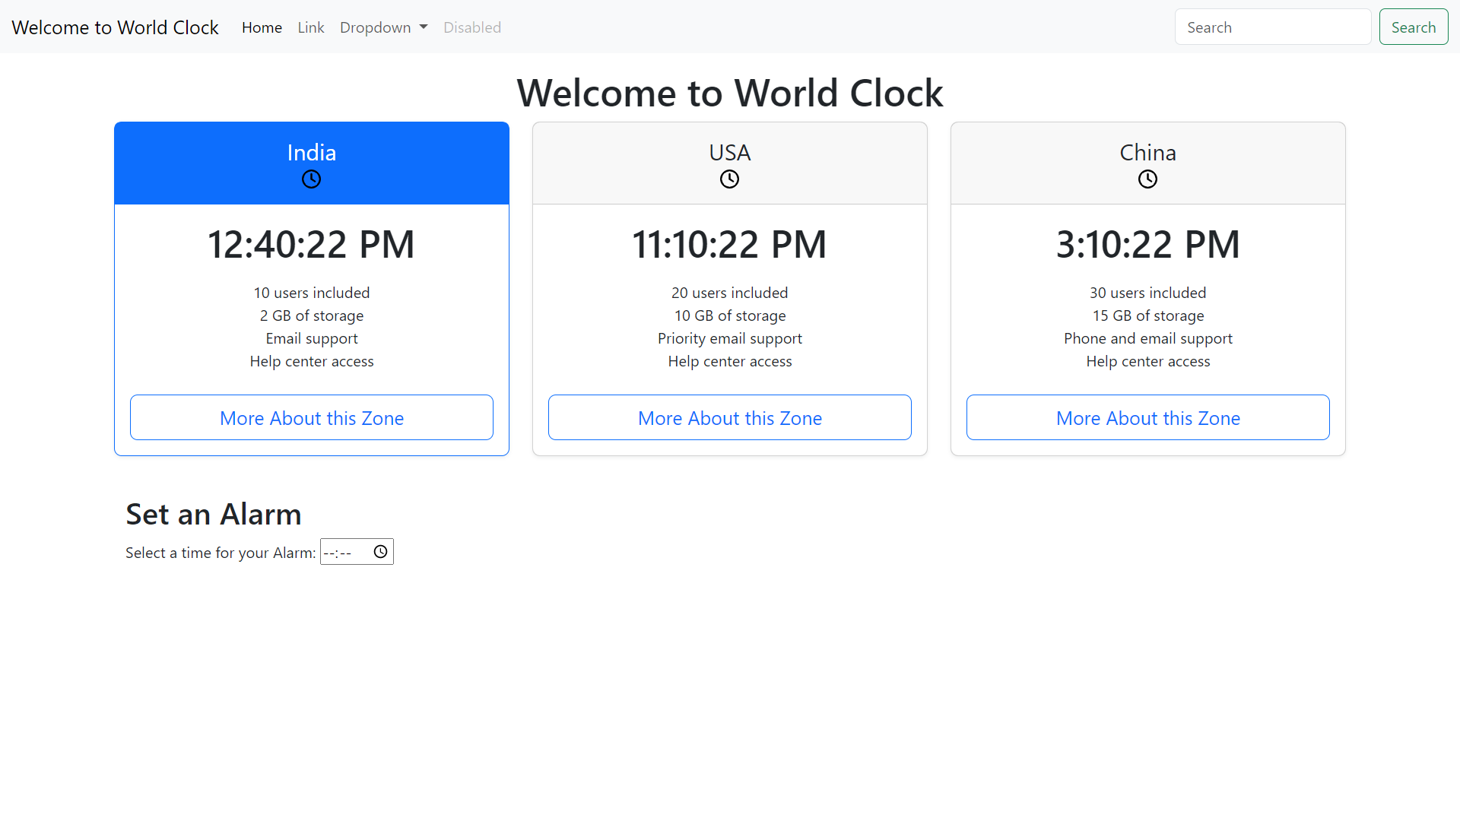
Task: Click the Welcome to World Clock navbar brand
Action: [115, 27]
